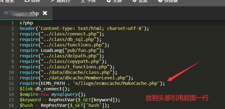Screen dimensions: 225x109
Task: Click line number 4 in the gutter
Action: pyautogui.click(x=12, y=40)
